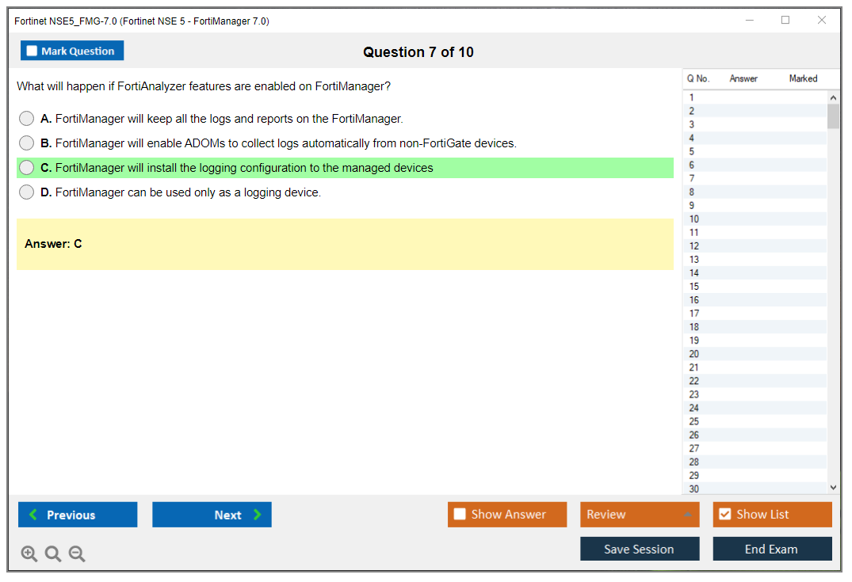Click the green right arrow on Next
852x582 pixels.
258,515
